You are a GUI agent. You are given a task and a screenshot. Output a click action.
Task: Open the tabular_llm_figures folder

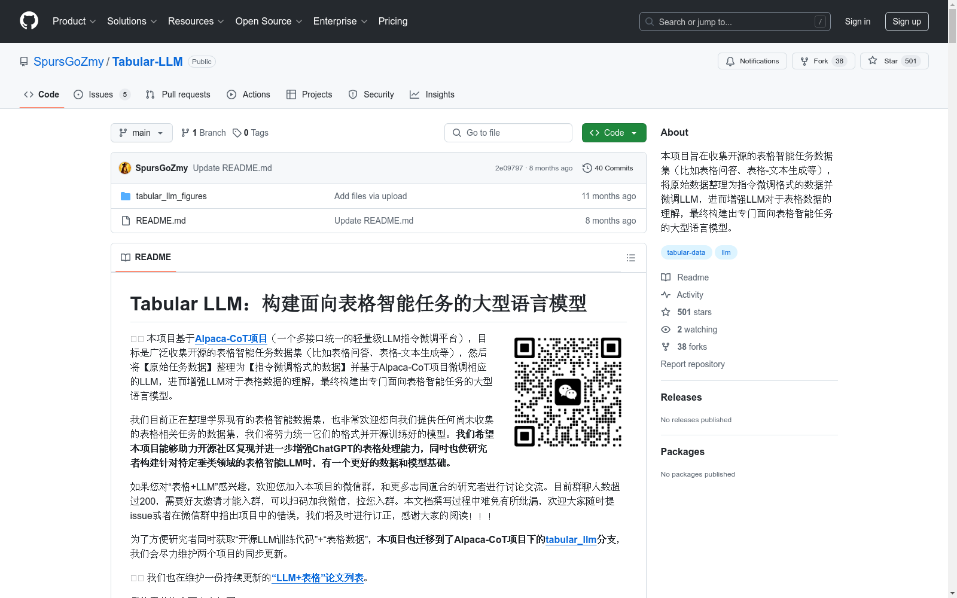[171, 196]
